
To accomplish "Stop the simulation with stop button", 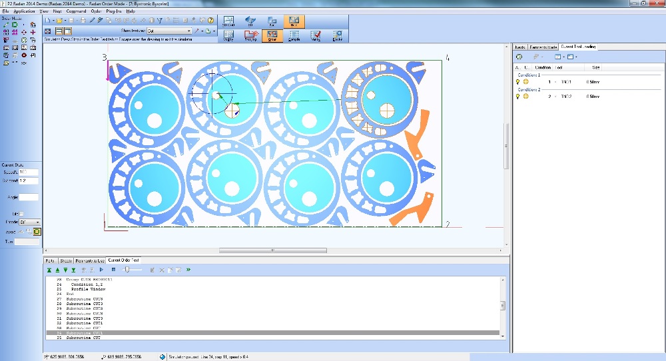I will [114, 270].
